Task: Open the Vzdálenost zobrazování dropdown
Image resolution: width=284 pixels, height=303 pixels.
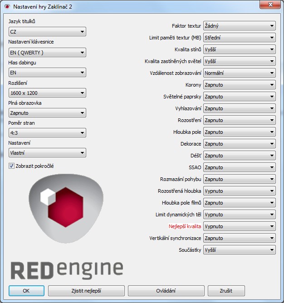Action: coord(240,73)
